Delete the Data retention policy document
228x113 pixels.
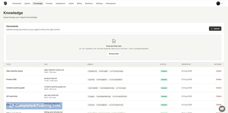coord(219,71)
